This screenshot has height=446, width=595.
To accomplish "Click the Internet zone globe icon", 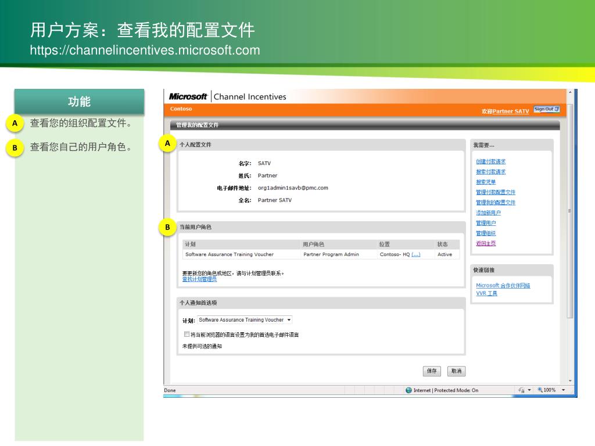I will click(408, 390).
